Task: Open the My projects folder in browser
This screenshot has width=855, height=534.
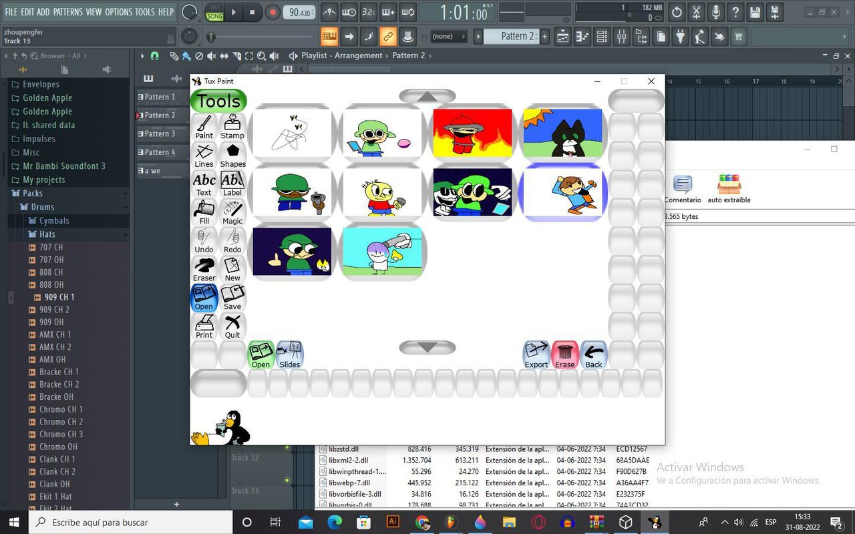Action: [44, 180]
